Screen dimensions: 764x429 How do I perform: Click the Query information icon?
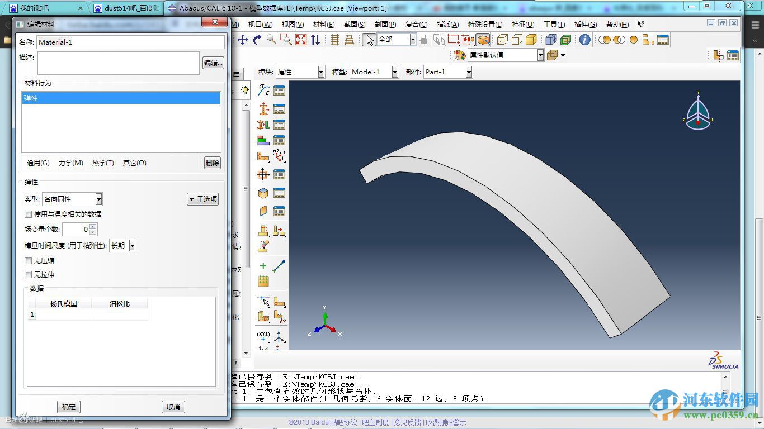click(584, 40)
